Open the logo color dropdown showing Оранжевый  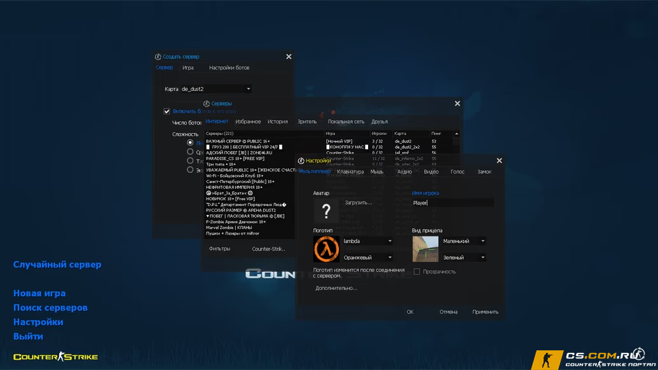pyautogui.click(x=367, y=257)
